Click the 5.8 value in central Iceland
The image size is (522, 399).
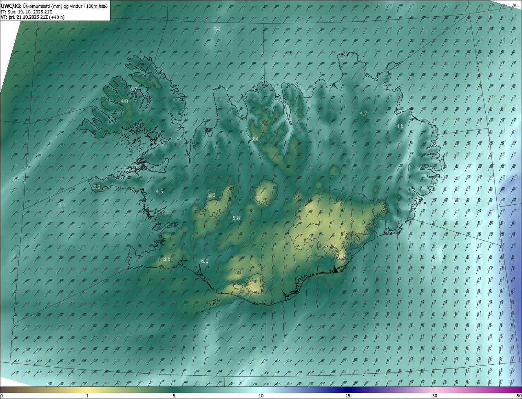click(x=236, y=218)
